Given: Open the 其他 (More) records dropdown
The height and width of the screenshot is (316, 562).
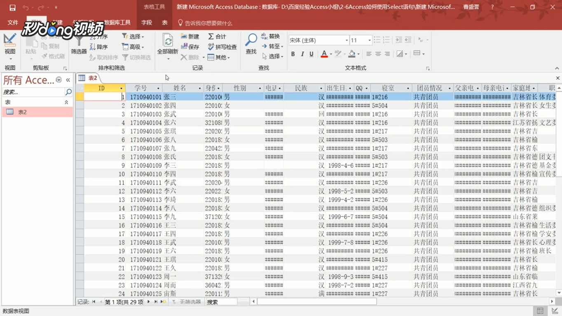Looking at the screenshot, I should (x=219, y=57).
